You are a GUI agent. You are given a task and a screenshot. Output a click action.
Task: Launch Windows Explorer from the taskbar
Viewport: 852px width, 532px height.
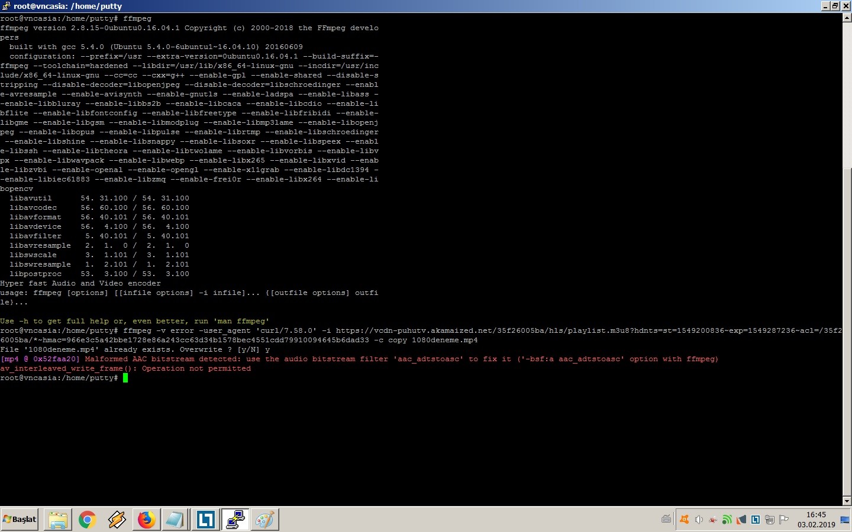(x=58, y=520)
